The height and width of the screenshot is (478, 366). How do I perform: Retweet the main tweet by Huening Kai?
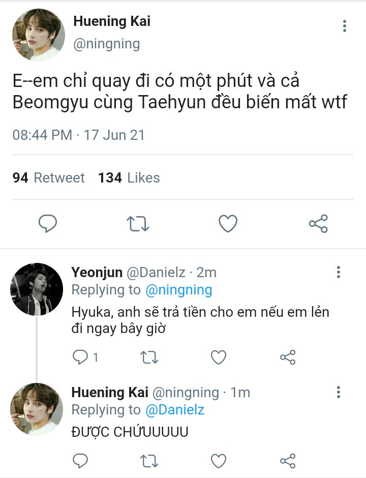[138, 224]
